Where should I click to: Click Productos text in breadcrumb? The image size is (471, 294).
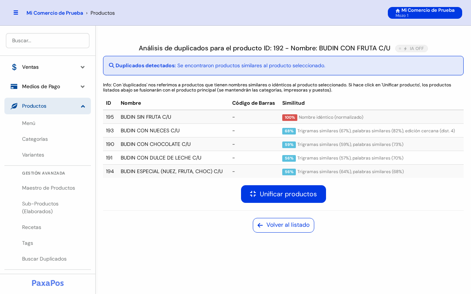tap(103, 13)
